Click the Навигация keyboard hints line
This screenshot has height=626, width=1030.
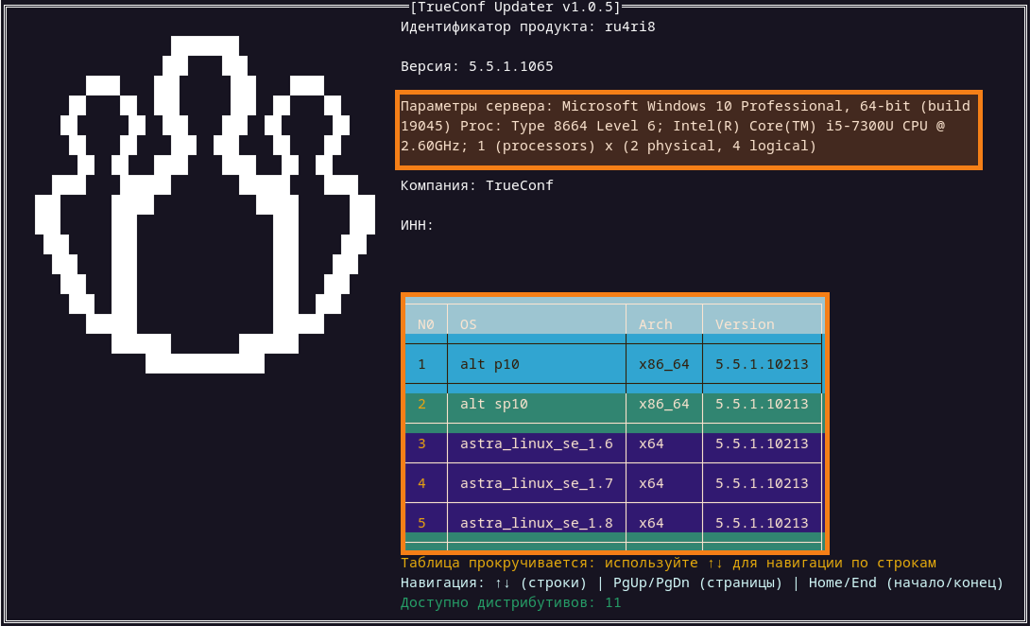pyautogui.click(x=702, y=583)
